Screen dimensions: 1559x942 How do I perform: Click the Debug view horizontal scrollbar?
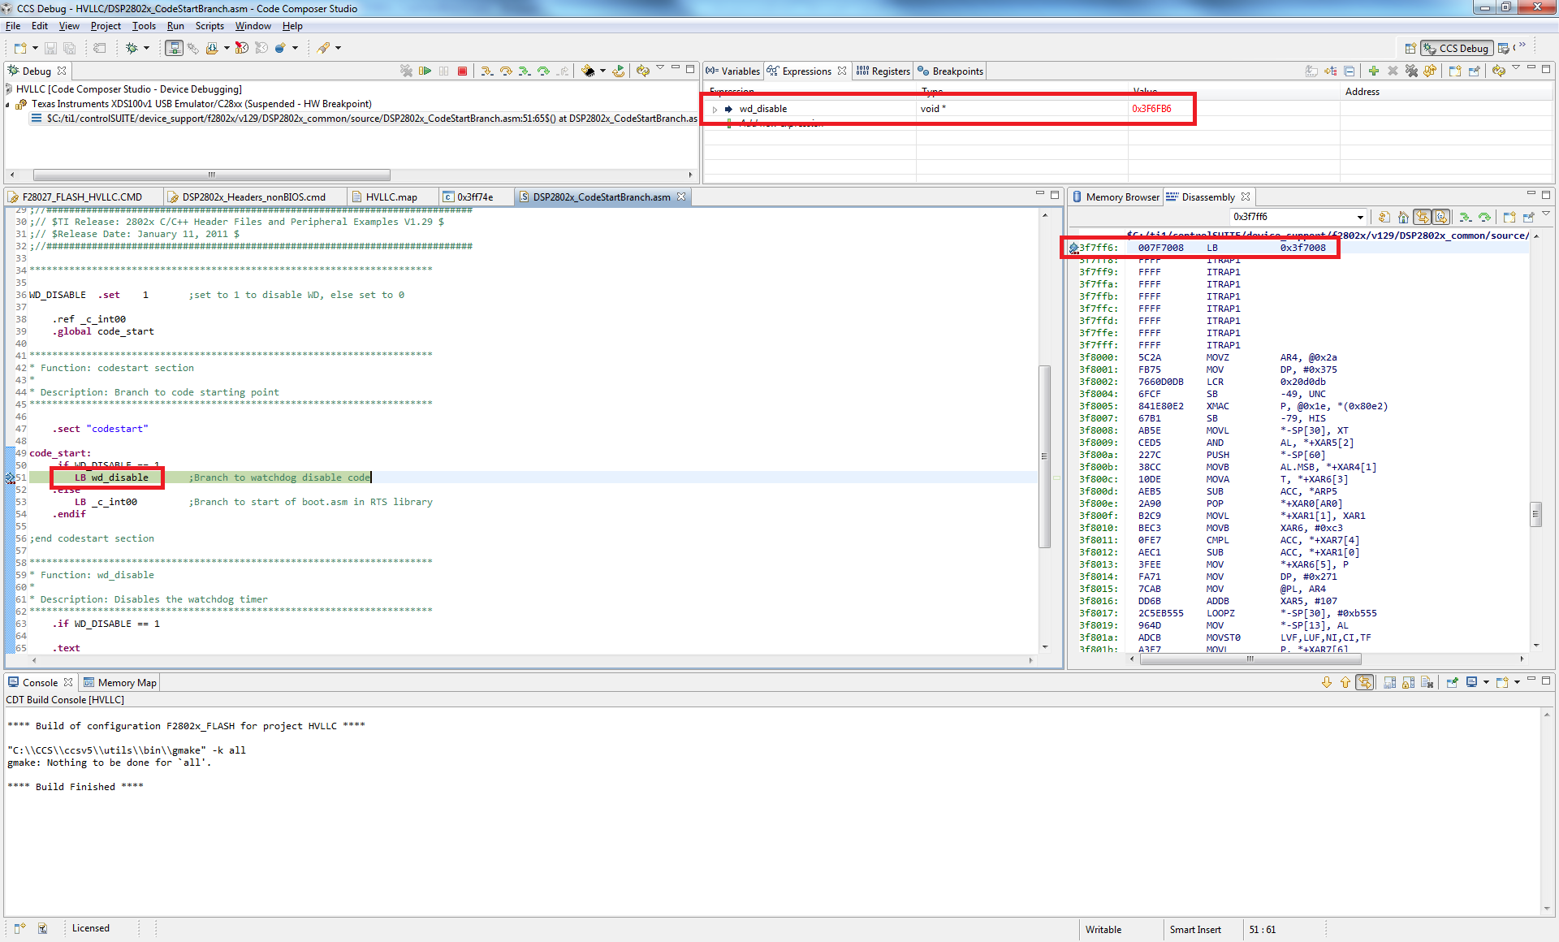(x=211, y=175)
